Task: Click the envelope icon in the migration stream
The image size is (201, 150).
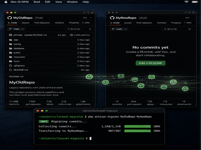Action: 121,76
